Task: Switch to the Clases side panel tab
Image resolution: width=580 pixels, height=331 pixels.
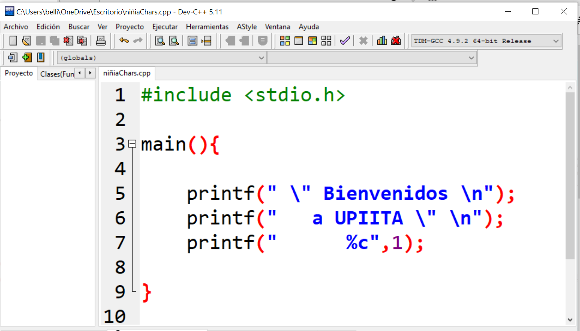Action: click(x=57, y=74)
